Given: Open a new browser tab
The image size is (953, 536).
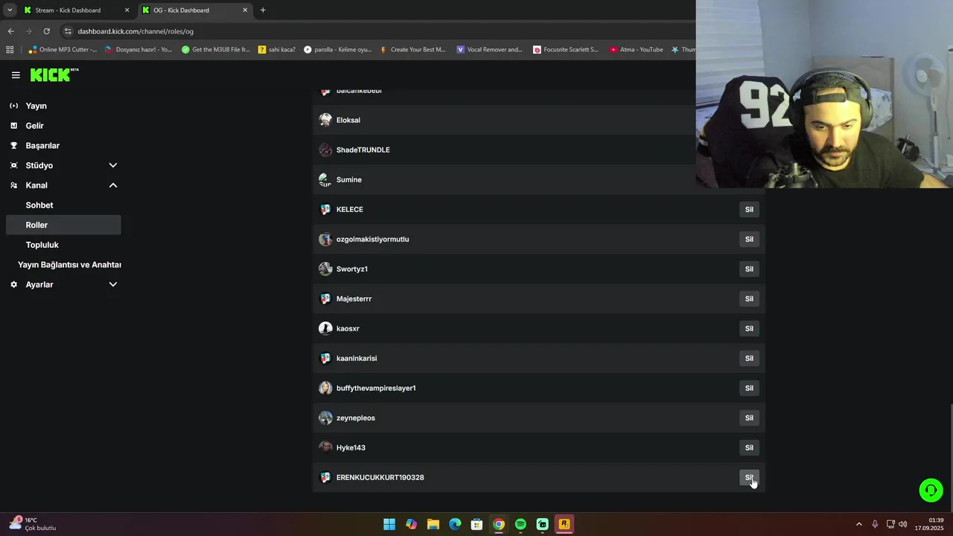Looking at the screenshot, I should (x=263, y=10).
